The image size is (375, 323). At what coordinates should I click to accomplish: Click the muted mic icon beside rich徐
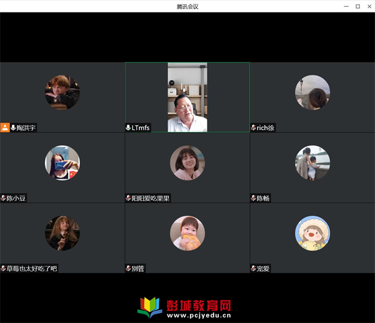[x=253, y=127]
